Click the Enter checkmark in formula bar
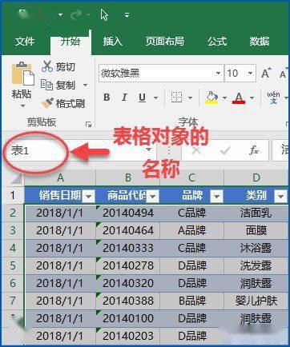Screen dimensions: 290x347 [x=225, y=151]
